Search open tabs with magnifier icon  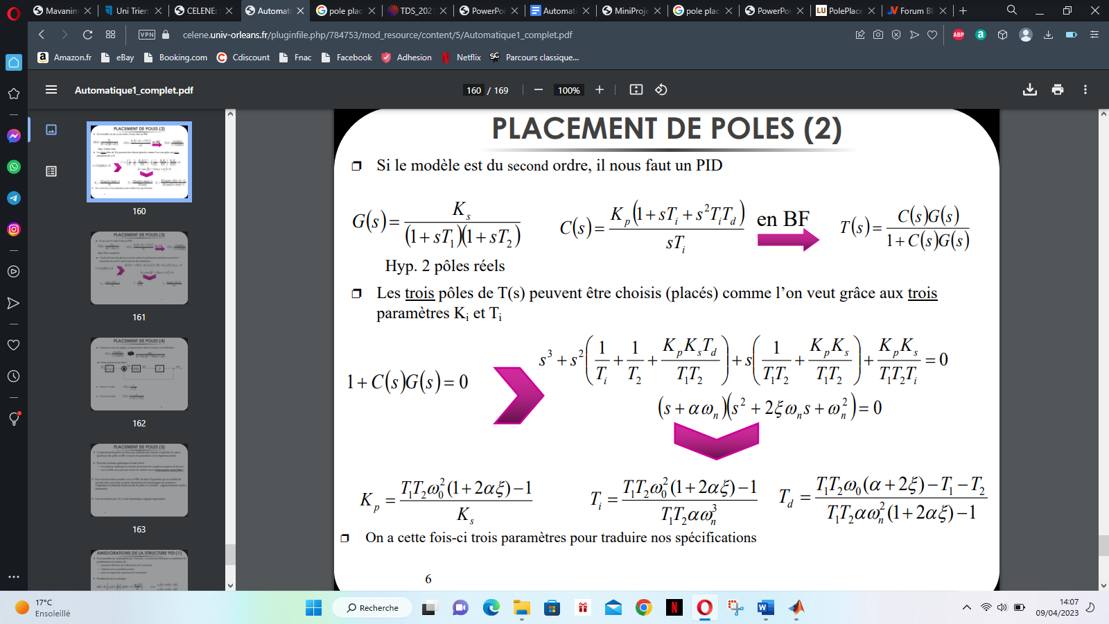pyautogui.click(x=1012, y=10)
